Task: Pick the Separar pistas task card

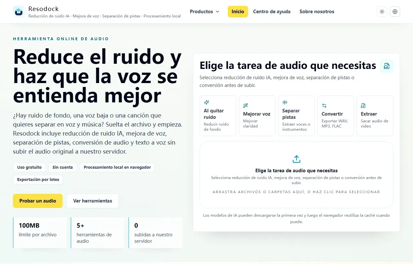Action: (297, 116)
